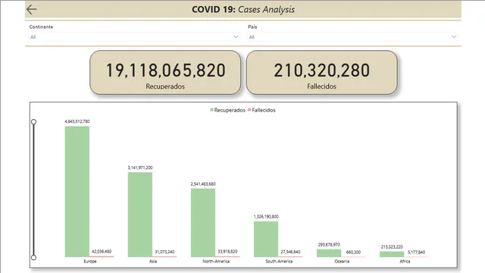Click the País filter label

252,27
